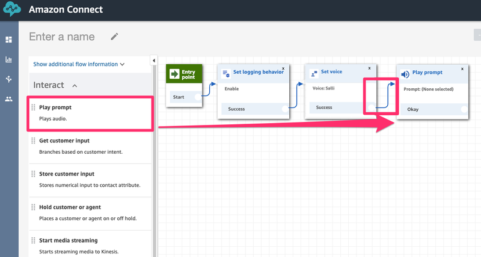Grab the Start media streaming drag handle
Screen dimensions: 481x257
(x=33, y=240)
